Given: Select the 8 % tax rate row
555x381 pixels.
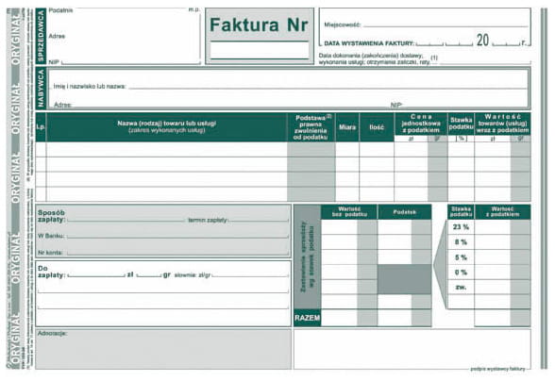Looking at the screenshot, I should click(x=489, y=242).
